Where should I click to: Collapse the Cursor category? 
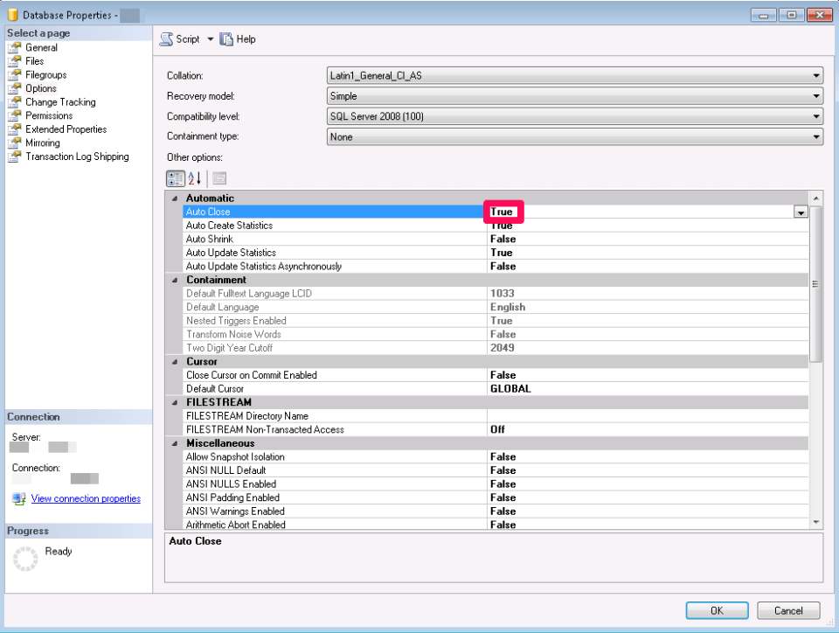(x=175, y=361)
